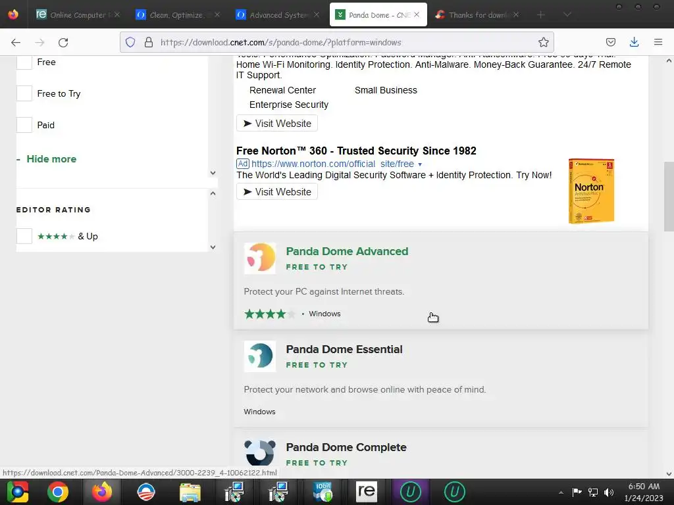This screenshot has height=505, width=674.
Task: Open the file manager taskbar icon
Action: pos(190,492)
